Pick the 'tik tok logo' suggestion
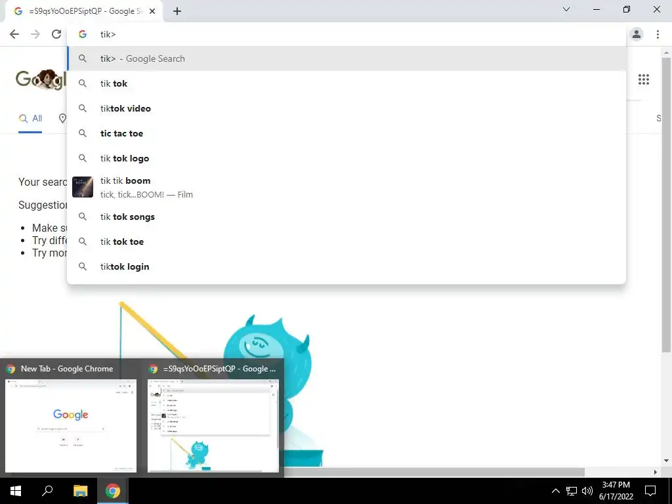Viewport: 672px width, 504px height. [346, 158]
